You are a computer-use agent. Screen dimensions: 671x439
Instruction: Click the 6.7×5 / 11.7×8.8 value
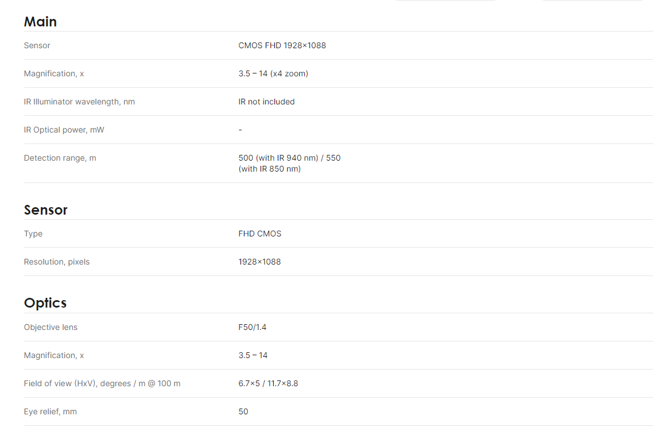(x=268, y=383)
